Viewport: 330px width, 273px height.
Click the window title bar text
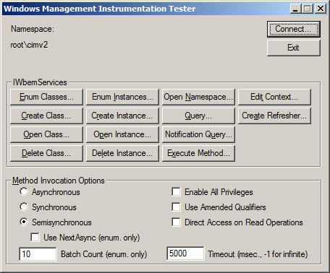[x=100, y=9]
